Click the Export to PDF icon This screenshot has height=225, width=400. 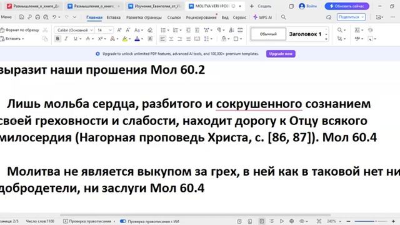tap(29, 17)
